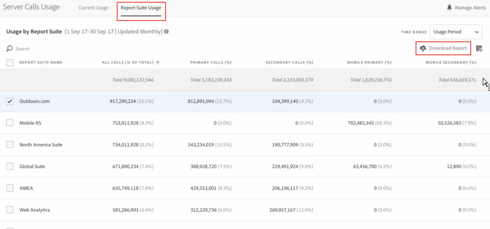Sort by Mobile Primary column header
490x229 pixels.
click(x=369, y=62)
